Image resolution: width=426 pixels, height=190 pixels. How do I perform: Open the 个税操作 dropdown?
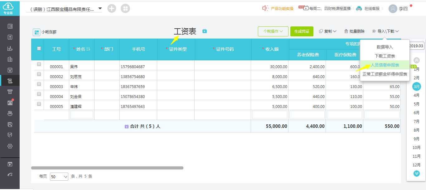click(273, 31)
